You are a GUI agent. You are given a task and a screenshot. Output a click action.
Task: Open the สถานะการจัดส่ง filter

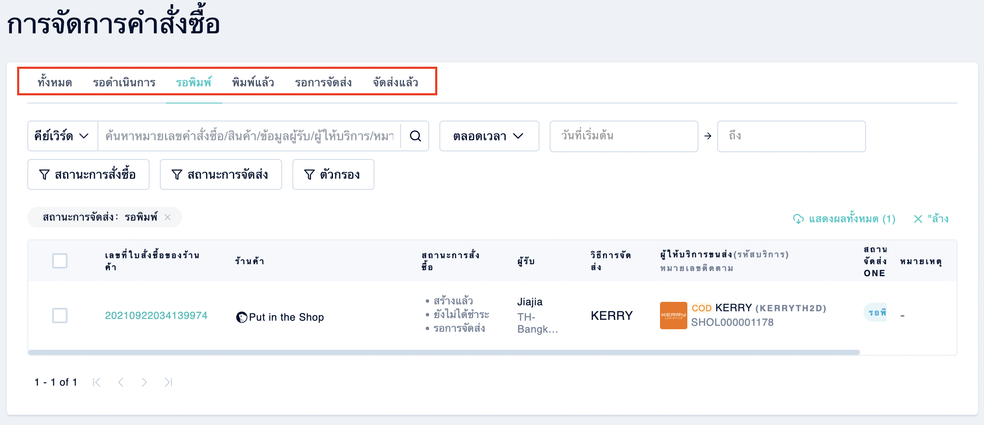(221, 174)
